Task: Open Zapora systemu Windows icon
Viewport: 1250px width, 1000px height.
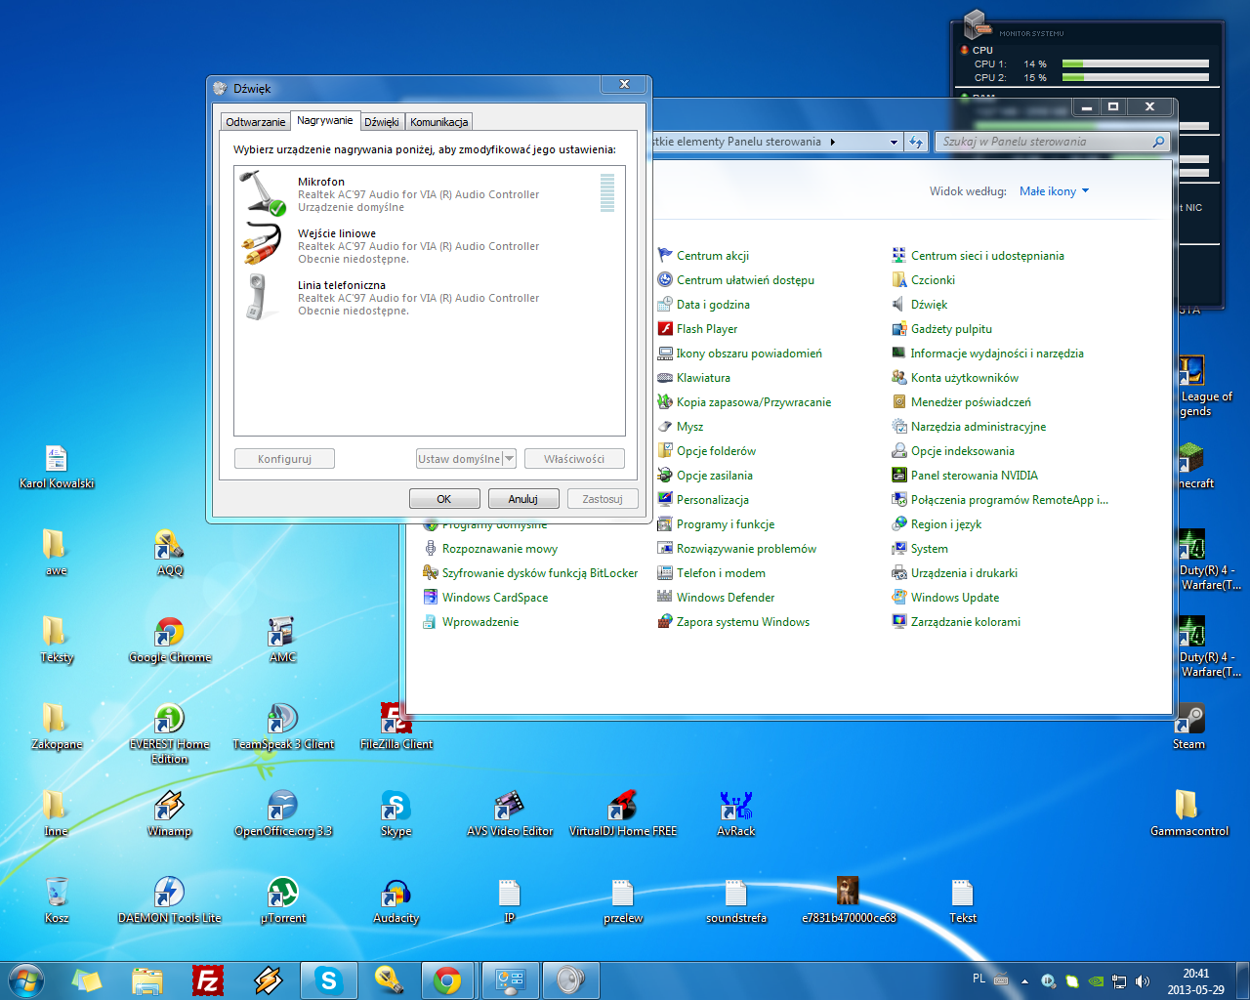Action: [665, 621]
